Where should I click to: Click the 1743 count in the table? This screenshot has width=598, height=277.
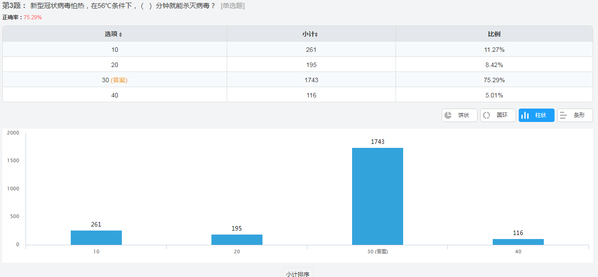click(311, 80)
